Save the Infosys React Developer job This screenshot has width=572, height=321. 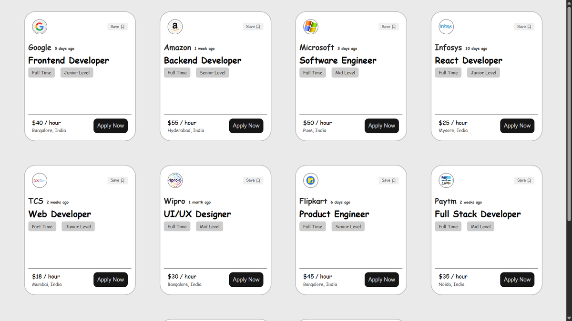524,27
